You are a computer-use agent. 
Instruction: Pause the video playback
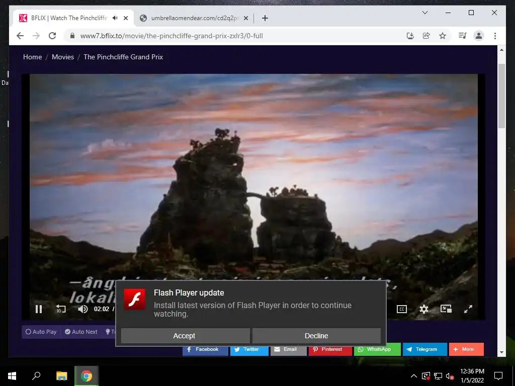(39, 309)
